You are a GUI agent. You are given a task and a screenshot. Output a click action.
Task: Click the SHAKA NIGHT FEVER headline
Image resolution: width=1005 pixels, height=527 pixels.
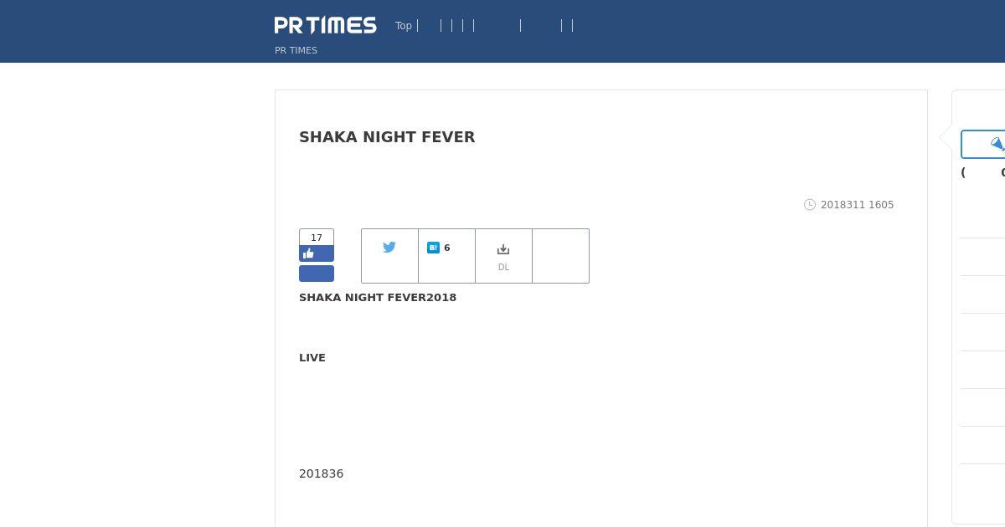pyautogui.click(x=387, y=137)
